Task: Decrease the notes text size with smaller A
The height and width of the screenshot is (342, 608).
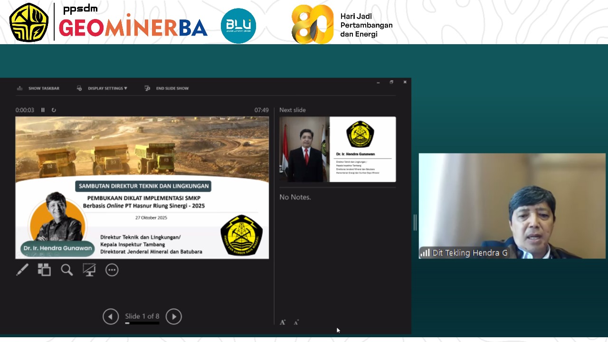Action: [296, 322]
